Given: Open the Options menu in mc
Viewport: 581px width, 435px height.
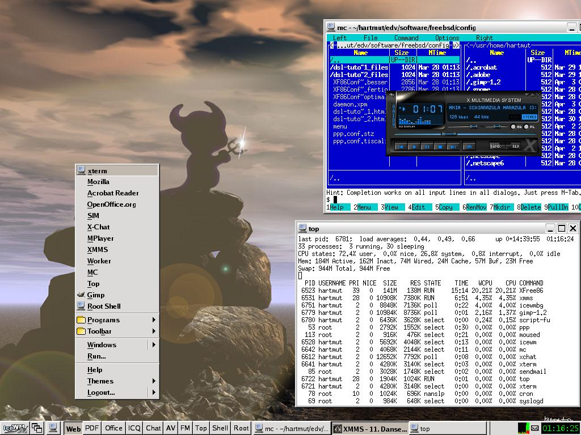Looking at the screenshot, I should 447,38.
